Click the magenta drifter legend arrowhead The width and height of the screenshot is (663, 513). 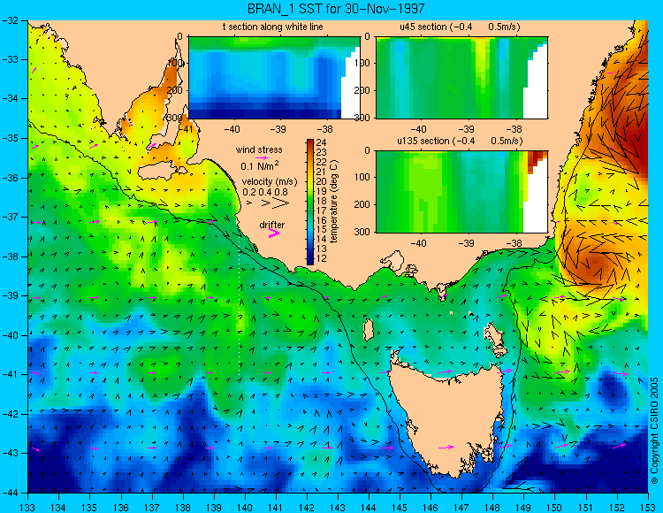[x=274, y=233]
